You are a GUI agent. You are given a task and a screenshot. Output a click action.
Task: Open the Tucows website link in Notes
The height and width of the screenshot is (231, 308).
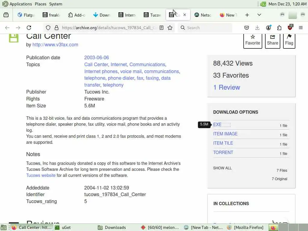(41, 175)
